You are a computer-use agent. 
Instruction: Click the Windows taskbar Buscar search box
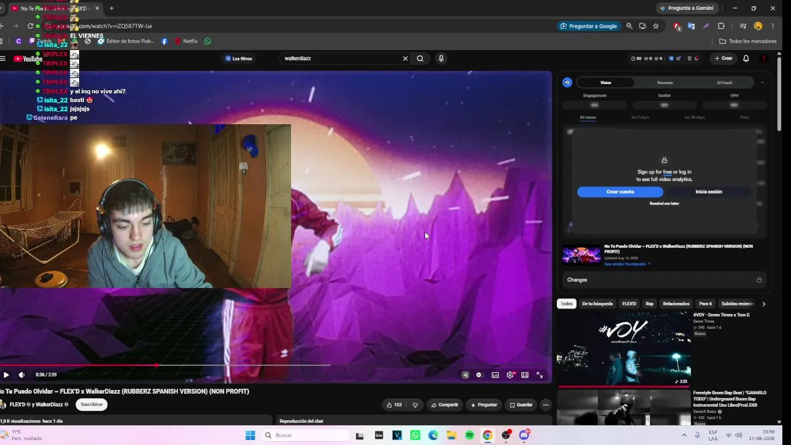[x=306, y=435]
